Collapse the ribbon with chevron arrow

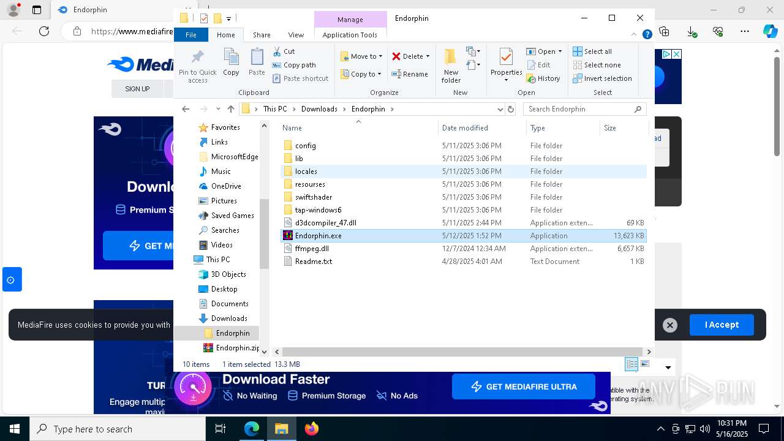(x=634, y=35)
